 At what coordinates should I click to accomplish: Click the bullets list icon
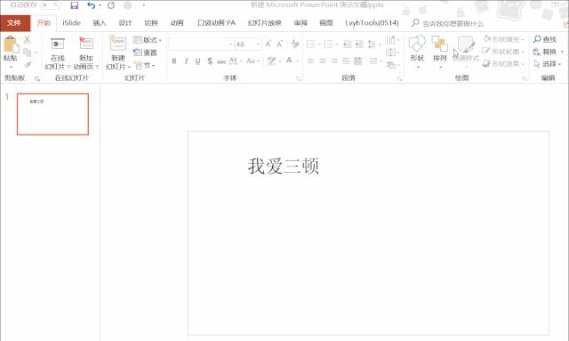[311, 45]
